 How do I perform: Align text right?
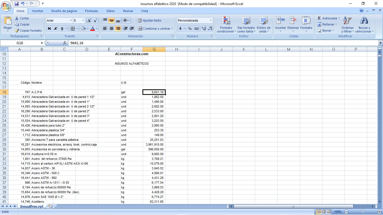118,29
